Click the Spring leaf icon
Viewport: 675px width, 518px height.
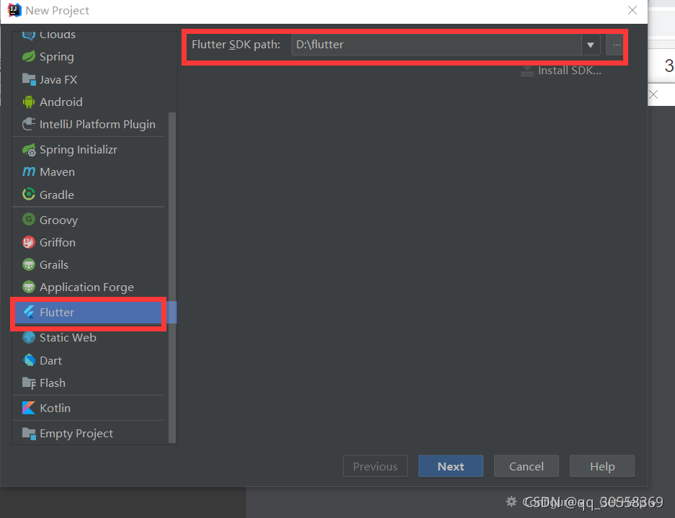tap(29, 56)
